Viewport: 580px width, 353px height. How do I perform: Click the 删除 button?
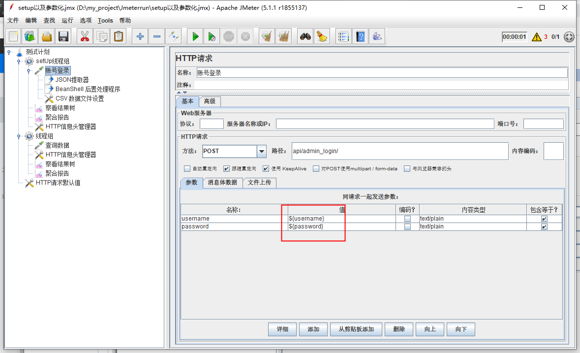pyautogui.click(x=399, y=329)
